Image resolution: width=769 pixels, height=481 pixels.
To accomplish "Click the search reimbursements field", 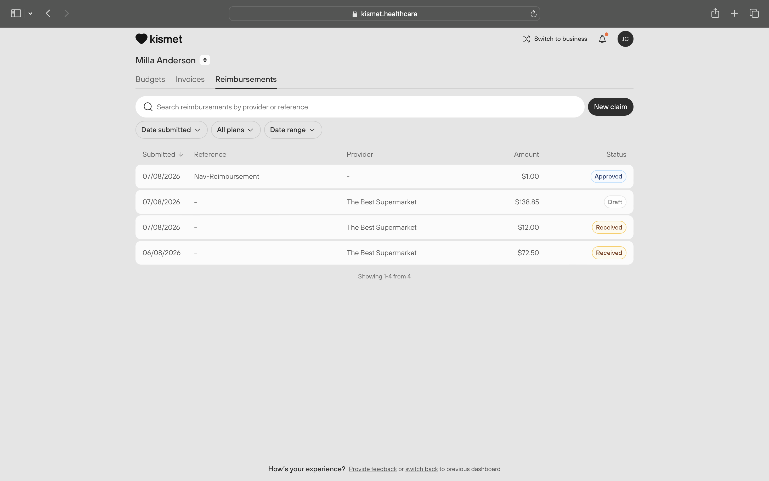I will tap(360, 107).
